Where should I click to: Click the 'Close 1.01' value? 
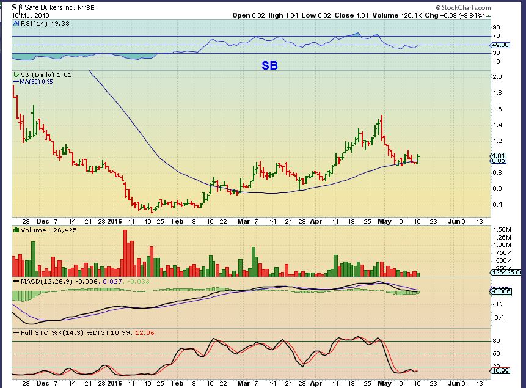[x=351, y=15]
